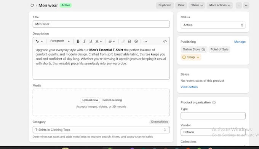Screen dimensions: 259x149
Task: Open the Status Active dropdown
Action: (213, 25)
